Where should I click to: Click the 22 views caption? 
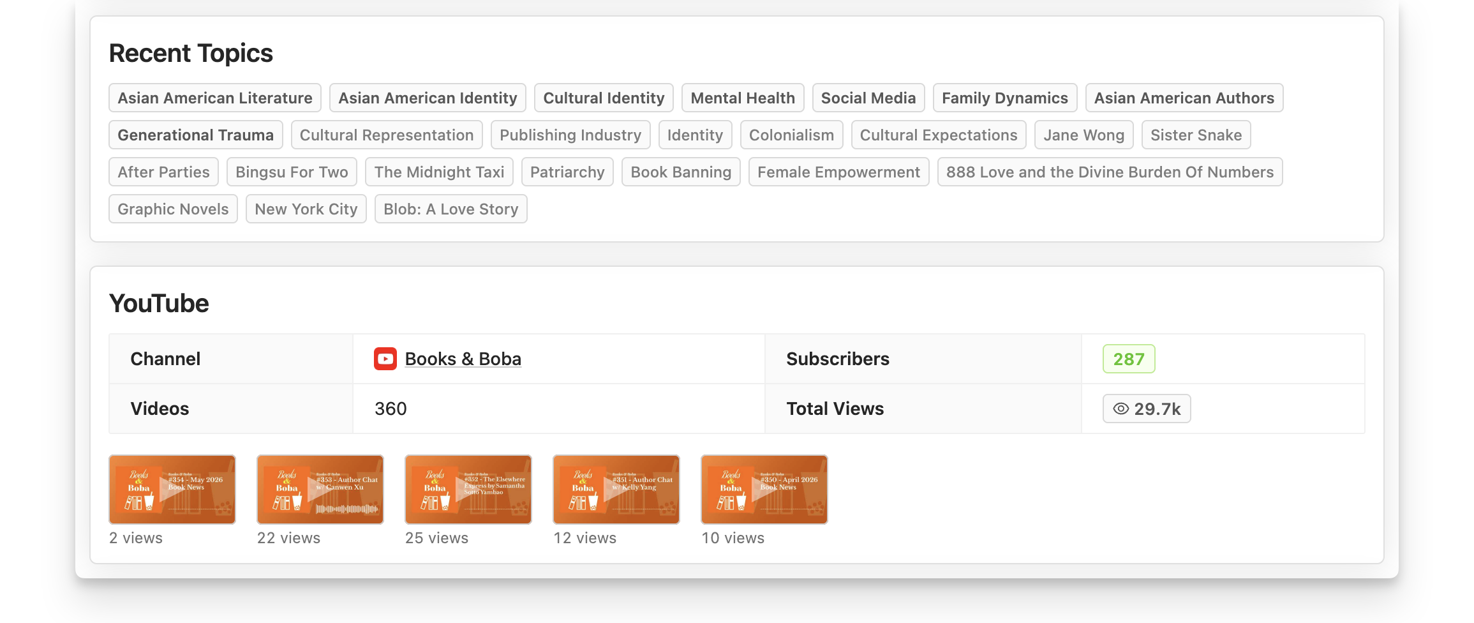(x=288, y=538)
